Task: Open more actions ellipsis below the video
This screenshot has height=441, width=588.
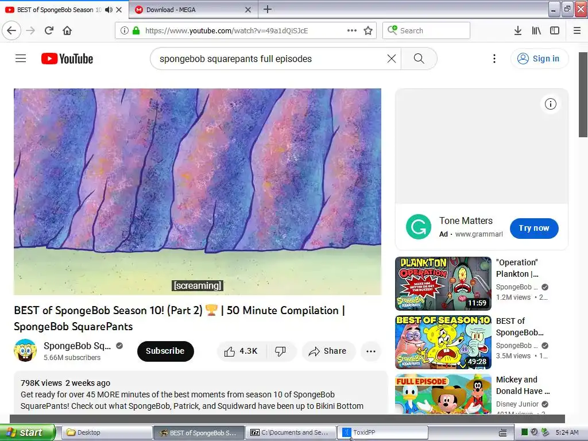Action: coord(371,351)
